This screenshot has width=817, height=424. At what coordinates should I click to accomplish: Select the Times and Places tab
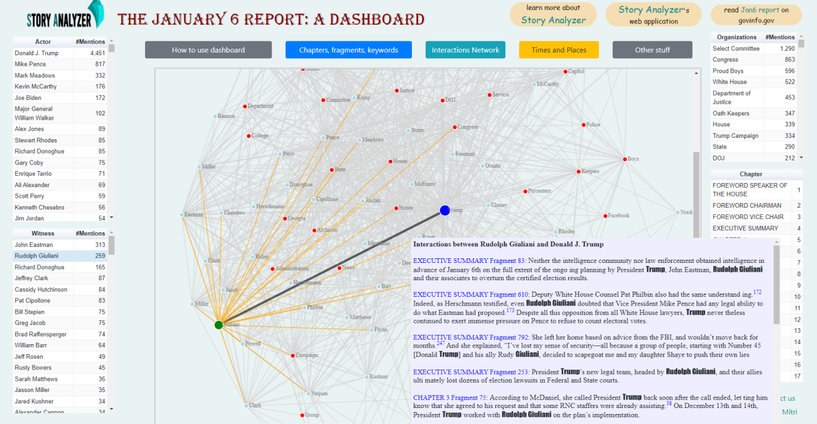[559, 50]
